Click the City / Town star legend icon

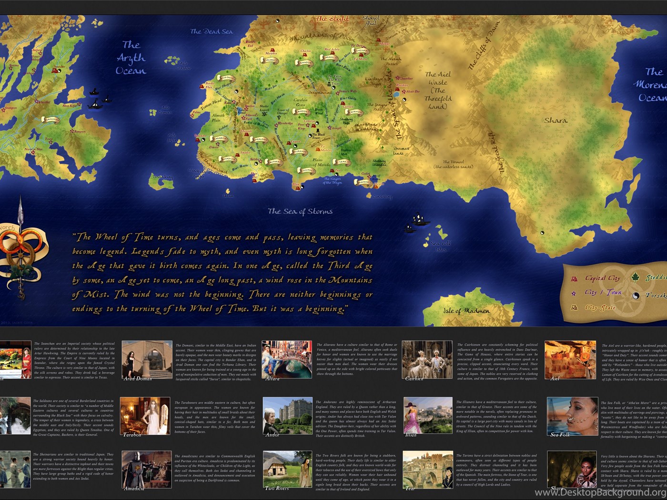click(x=574, y=293)
